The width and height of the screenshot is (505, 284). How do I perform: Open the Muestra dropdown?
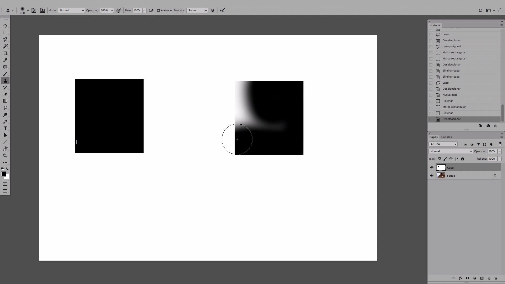pos(197,11)
